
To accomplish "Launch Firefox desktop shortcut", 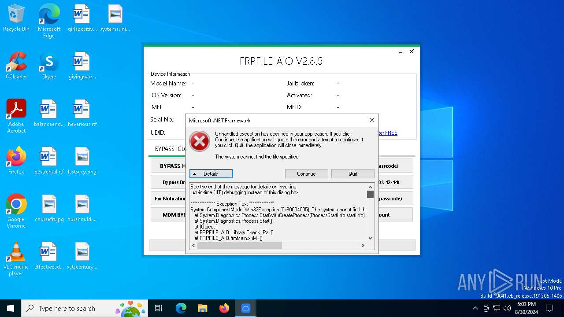I will click(16, 161).
